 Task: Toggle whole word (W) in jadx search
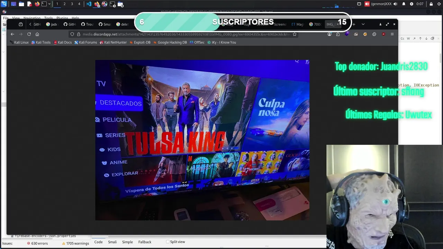[408, 38]
